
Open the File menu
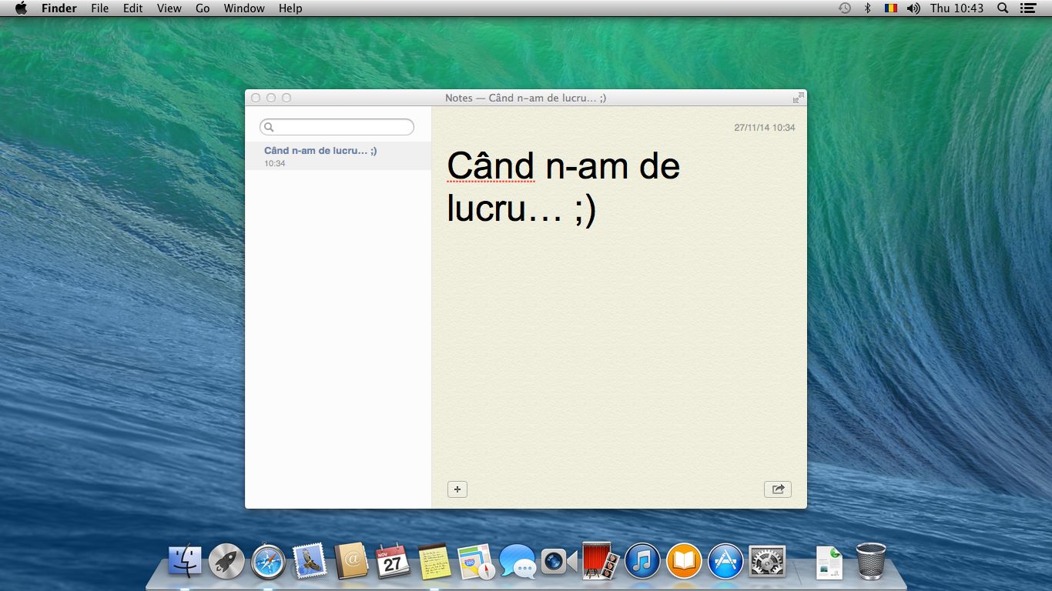[99, 8]
